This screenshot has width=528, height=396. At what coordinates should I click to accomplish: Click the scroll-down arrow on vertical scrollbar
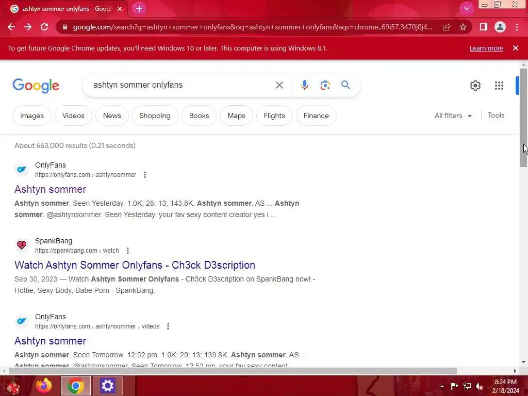pyautogui.click(x=523, y=362)
